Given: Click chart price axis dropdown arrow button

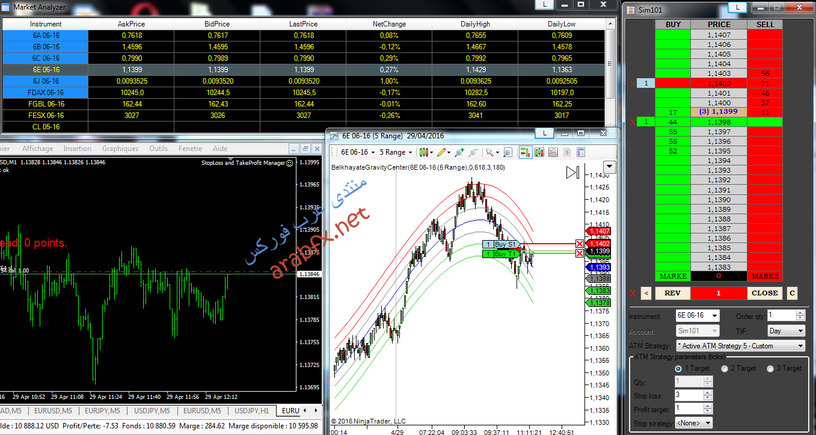Looking at the screenshot, I should tap(610, 167).
